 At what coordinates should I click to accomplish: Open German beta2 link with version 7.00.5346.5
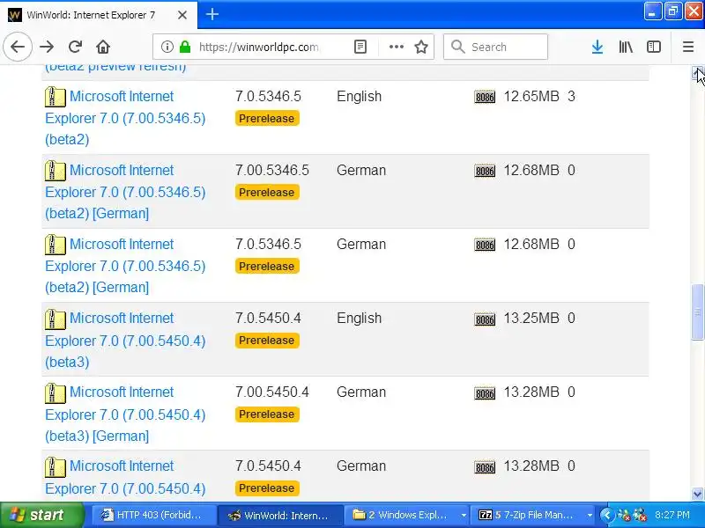[x=125, y=192]
